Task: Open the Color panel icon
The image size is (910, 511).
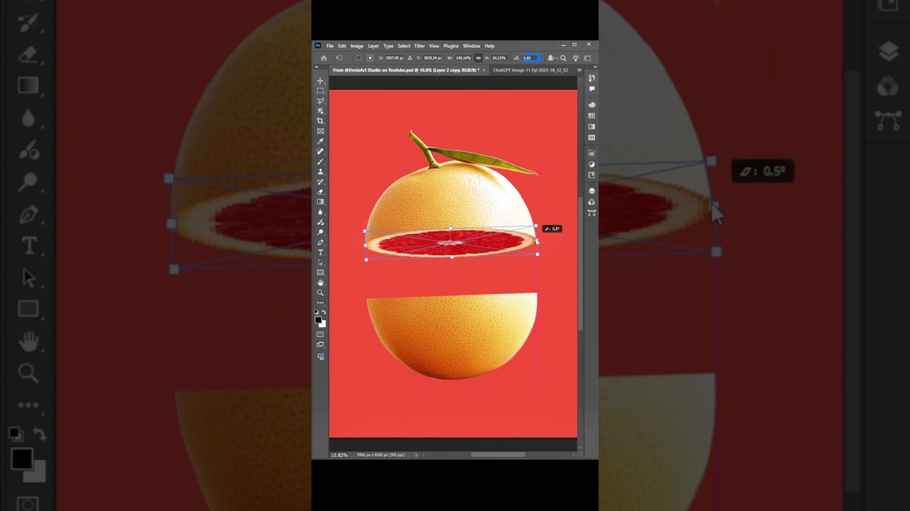Action: [591, 105]
